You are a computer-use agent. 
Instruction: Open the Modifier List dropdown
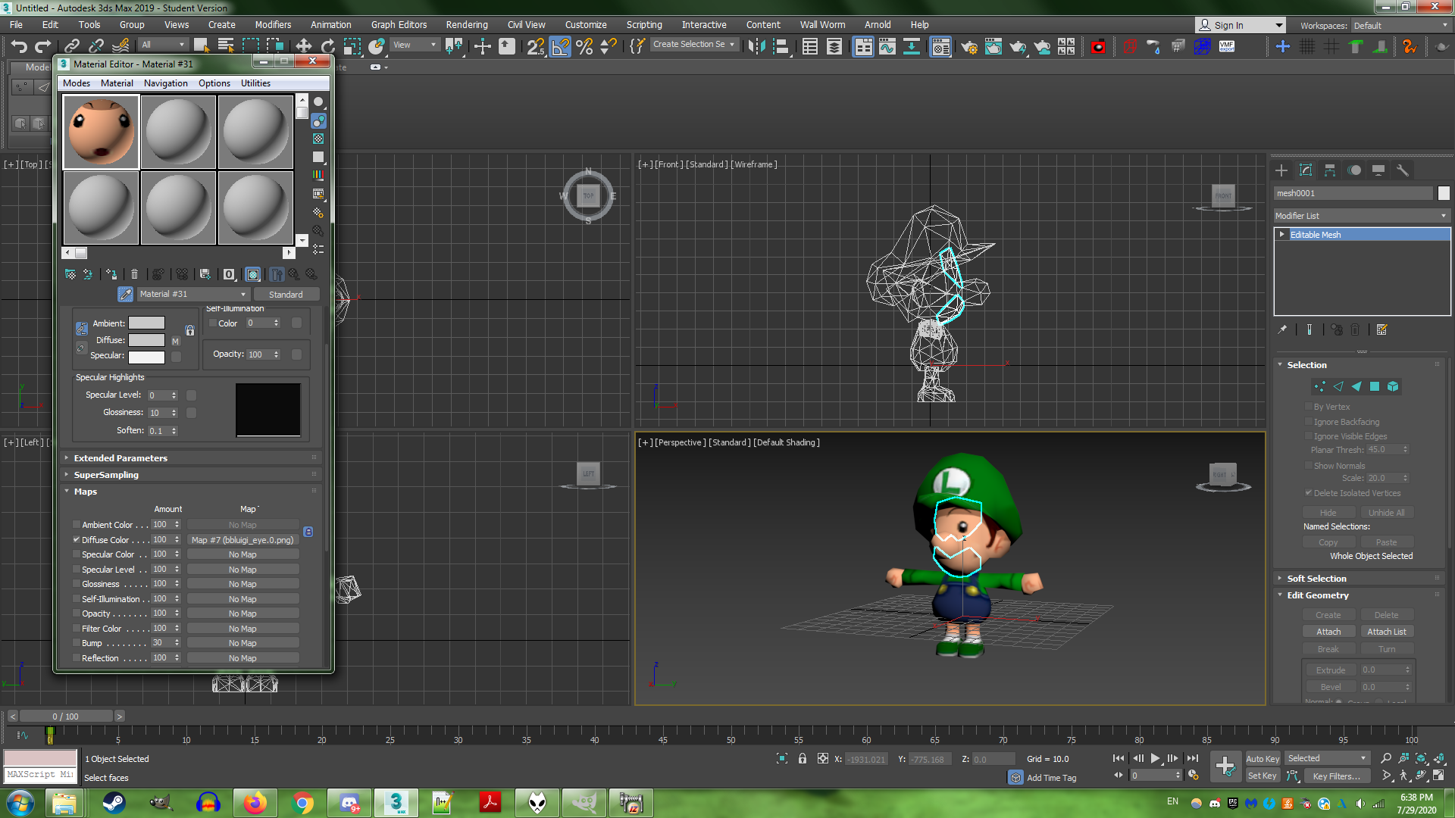coord(1361,216)
